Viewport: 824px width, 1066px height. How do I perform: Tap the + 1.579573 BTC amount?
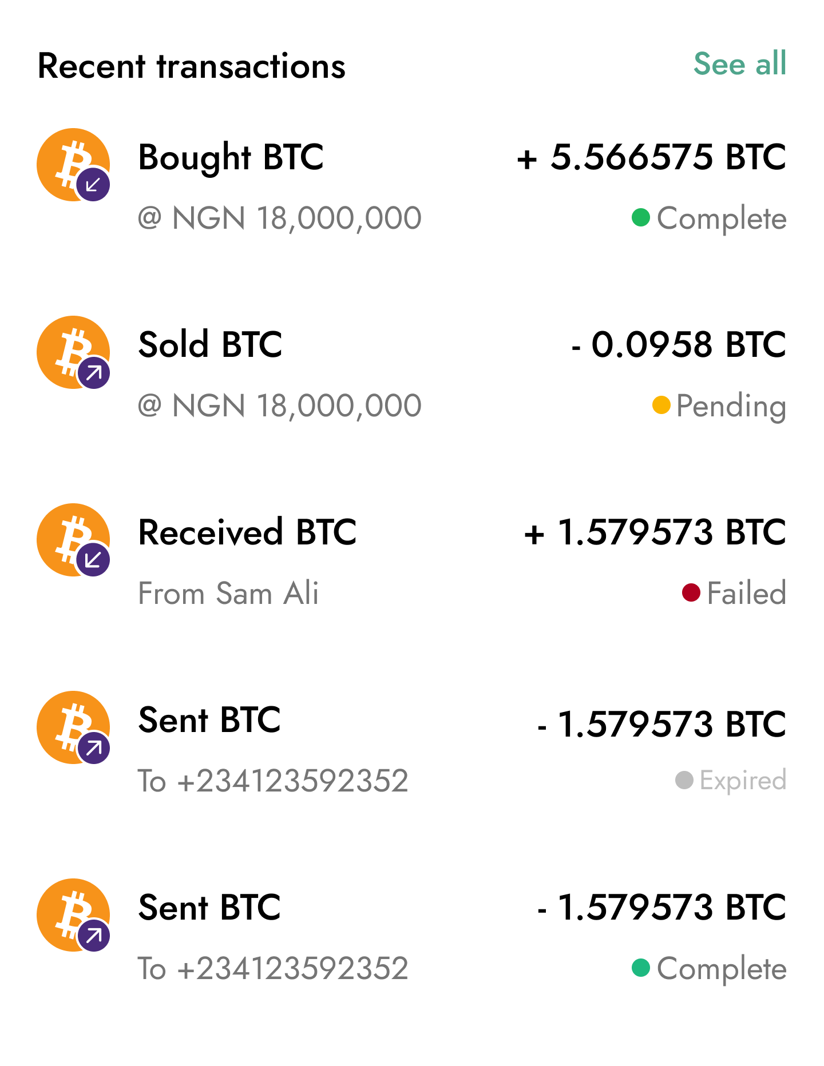655,532
